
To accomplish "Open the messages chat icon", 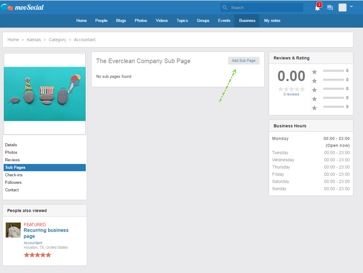I will tap(330, 8).
